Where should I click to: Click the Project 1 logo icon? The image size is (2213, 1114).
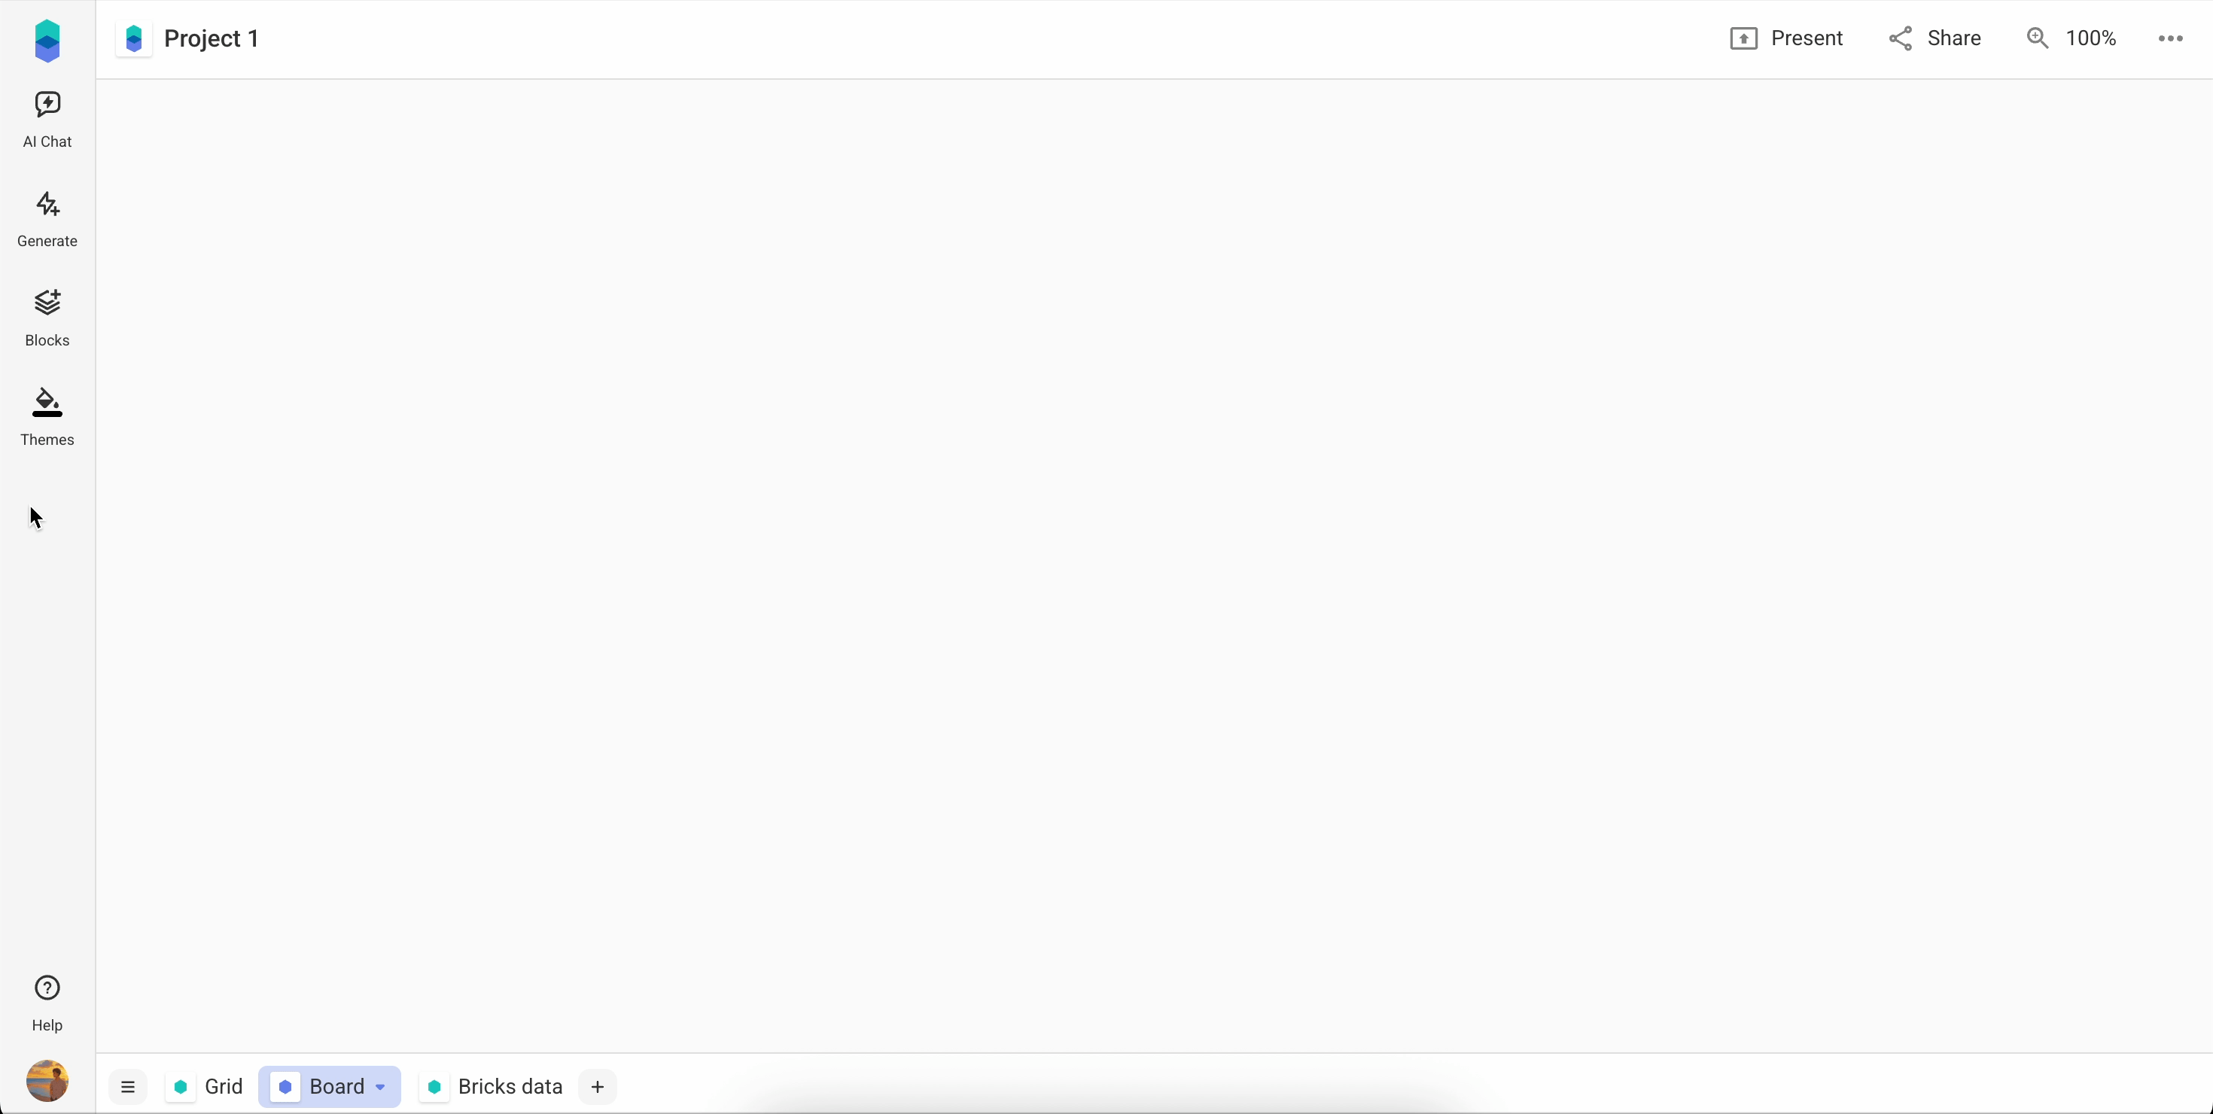pyautogui.click(x=134, y=38)
